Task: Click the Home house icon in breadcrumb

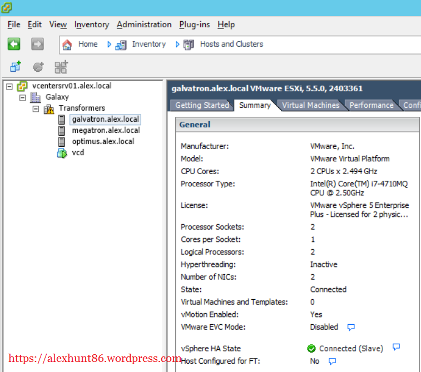Action: point(67,44)
